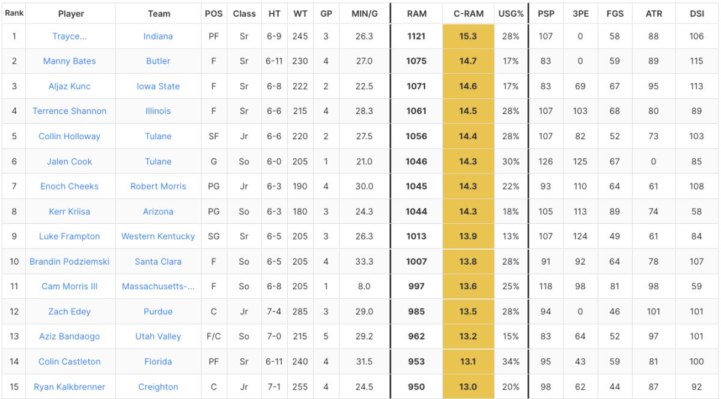Select the Robert Morris team link
This screenshot has width=721, height=399.
158,187
